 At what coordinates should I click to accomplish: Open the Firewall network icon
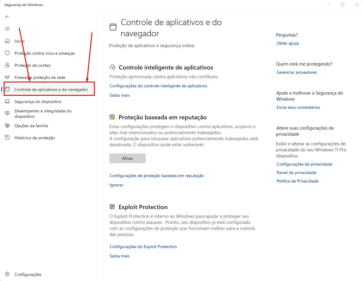click(8, 77)
